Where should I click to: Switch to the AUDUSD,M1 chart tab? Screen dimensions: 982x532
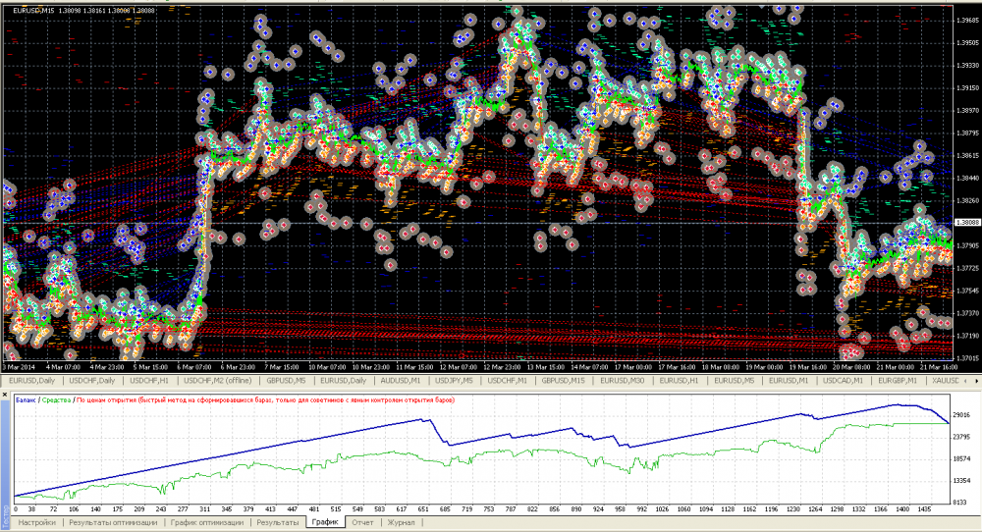coord(401,381)
